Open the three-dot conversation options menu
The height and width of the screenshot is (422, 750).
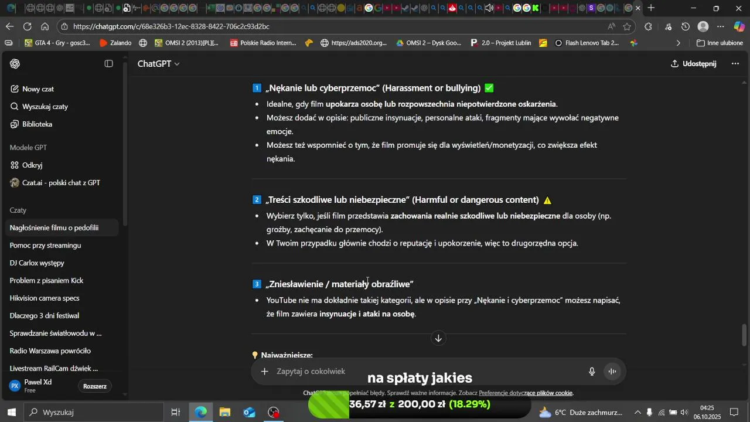coord(735,64)
